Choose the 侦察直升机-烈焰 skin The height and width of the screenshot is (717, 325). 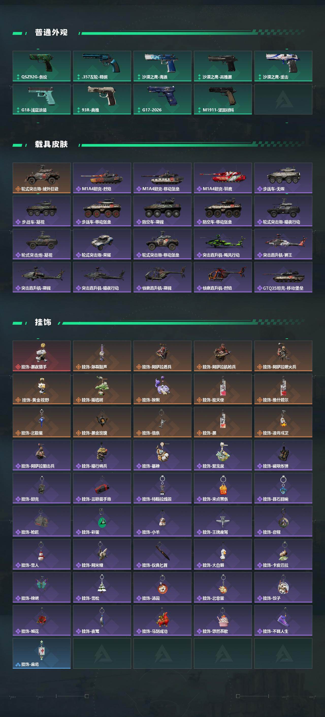point(223,277)
